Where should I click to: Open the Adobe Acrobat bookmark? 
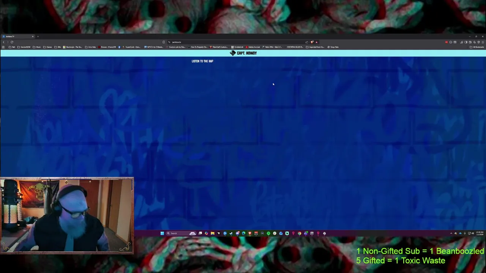[253, 47]
